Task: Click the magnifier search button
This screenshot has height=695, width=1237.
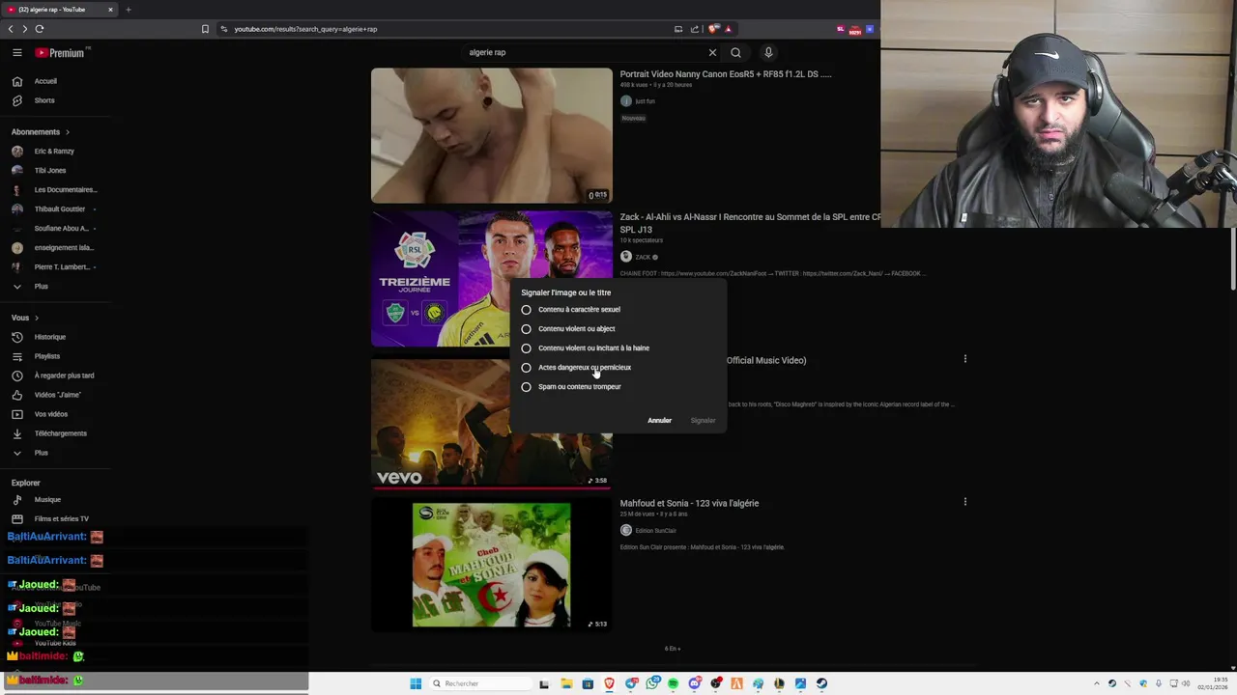Action: [735, 52]
